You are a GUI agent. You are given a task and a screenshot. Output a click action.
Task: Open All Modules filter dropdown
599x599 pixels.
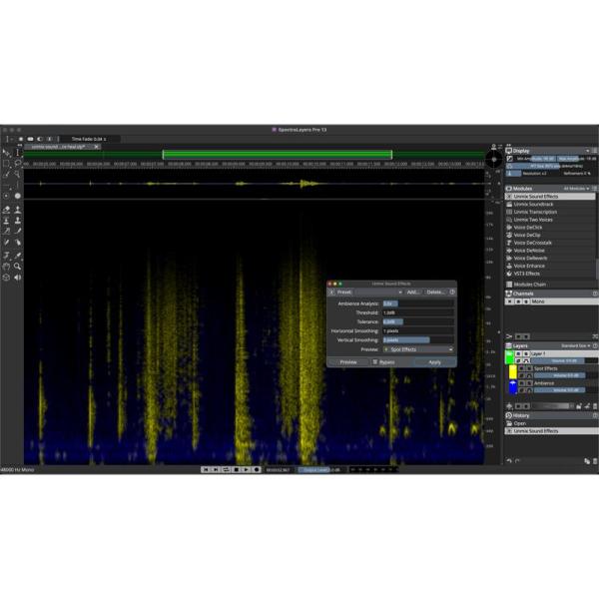(x=576, y=189)
